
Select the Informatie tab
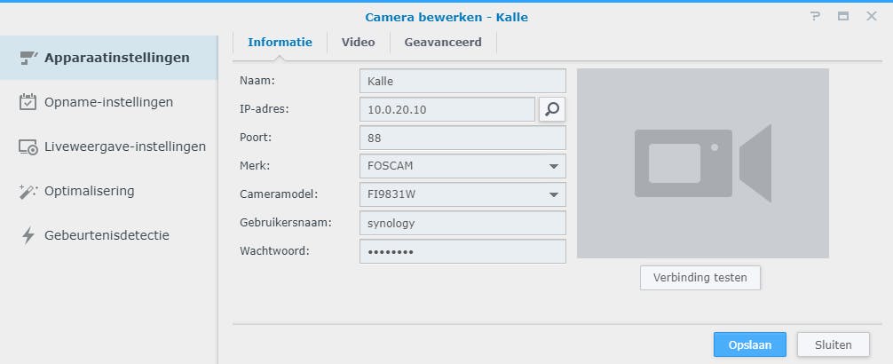pos(280,42)
